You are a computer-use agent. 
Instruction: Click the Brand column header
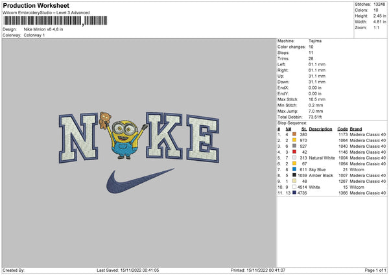356,129
